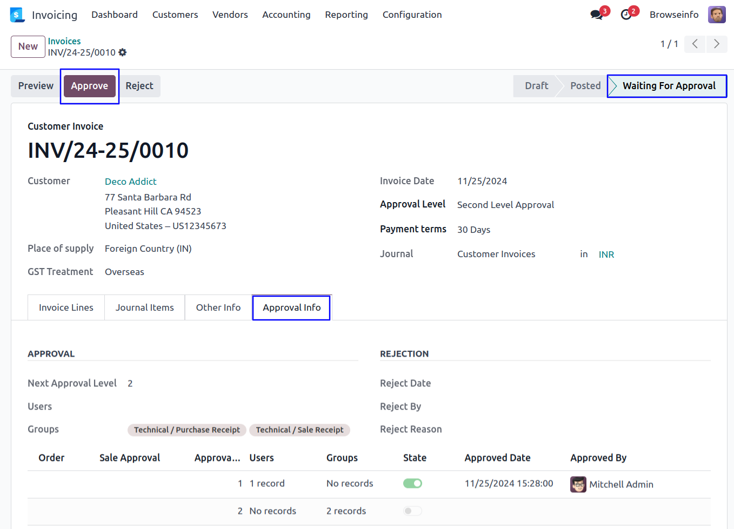Sort by the Sale Approval column header

click(130, 458)
